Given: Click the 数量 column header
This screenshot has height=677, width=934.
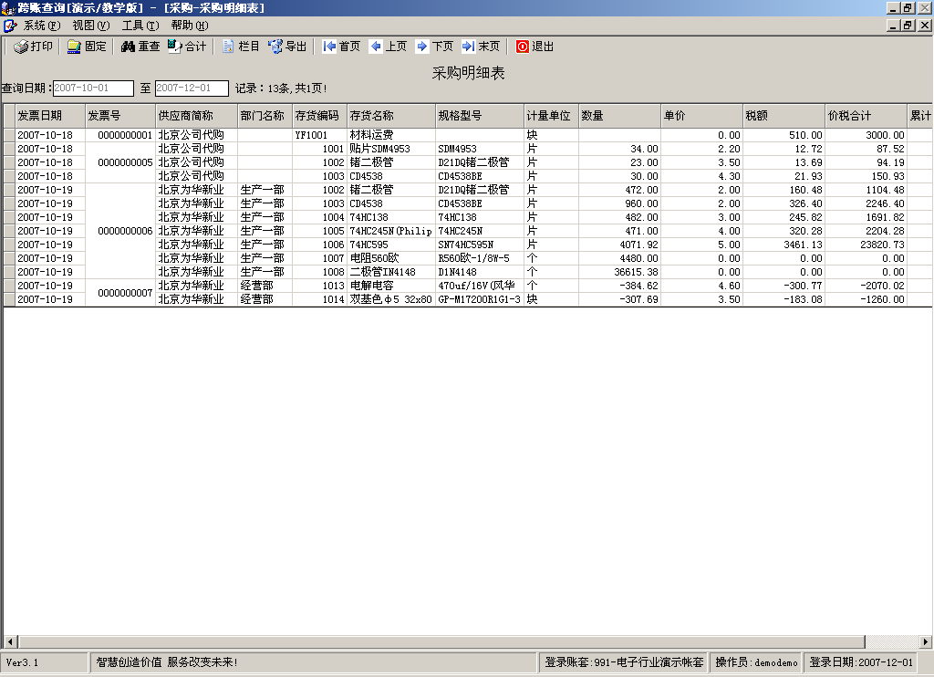Looking at the screenshot, I should (x=619, y=116).
